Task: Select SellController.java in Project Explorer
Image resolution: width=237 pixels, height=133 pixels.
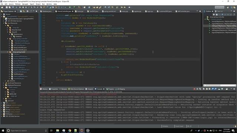Action: (x=20, y=45)
